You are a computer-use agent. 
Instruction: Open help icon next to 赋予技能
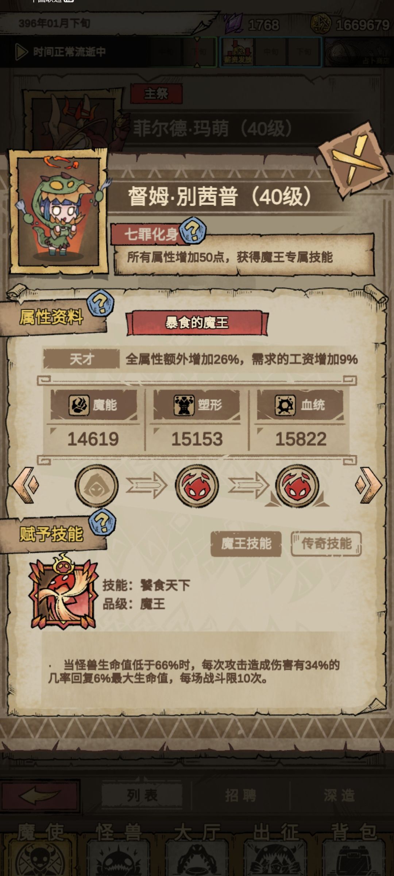click(103, 522)
